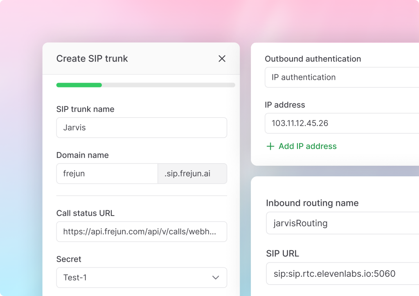Click the chevron arrow in the Secret field
The width and height of the screenshot is (419, 296).
216,278
